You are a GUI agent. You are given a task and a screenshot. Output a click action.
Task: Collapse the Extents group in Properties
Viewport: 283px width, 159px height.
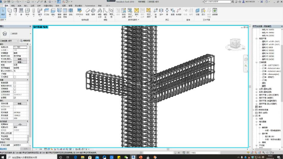(27, 80)
